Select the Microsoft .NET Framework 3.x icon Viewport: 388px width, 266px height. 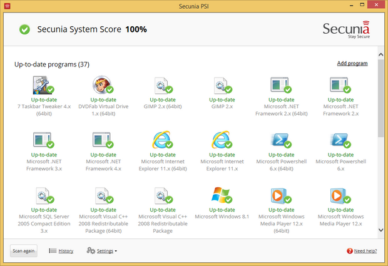click(43, 140)
